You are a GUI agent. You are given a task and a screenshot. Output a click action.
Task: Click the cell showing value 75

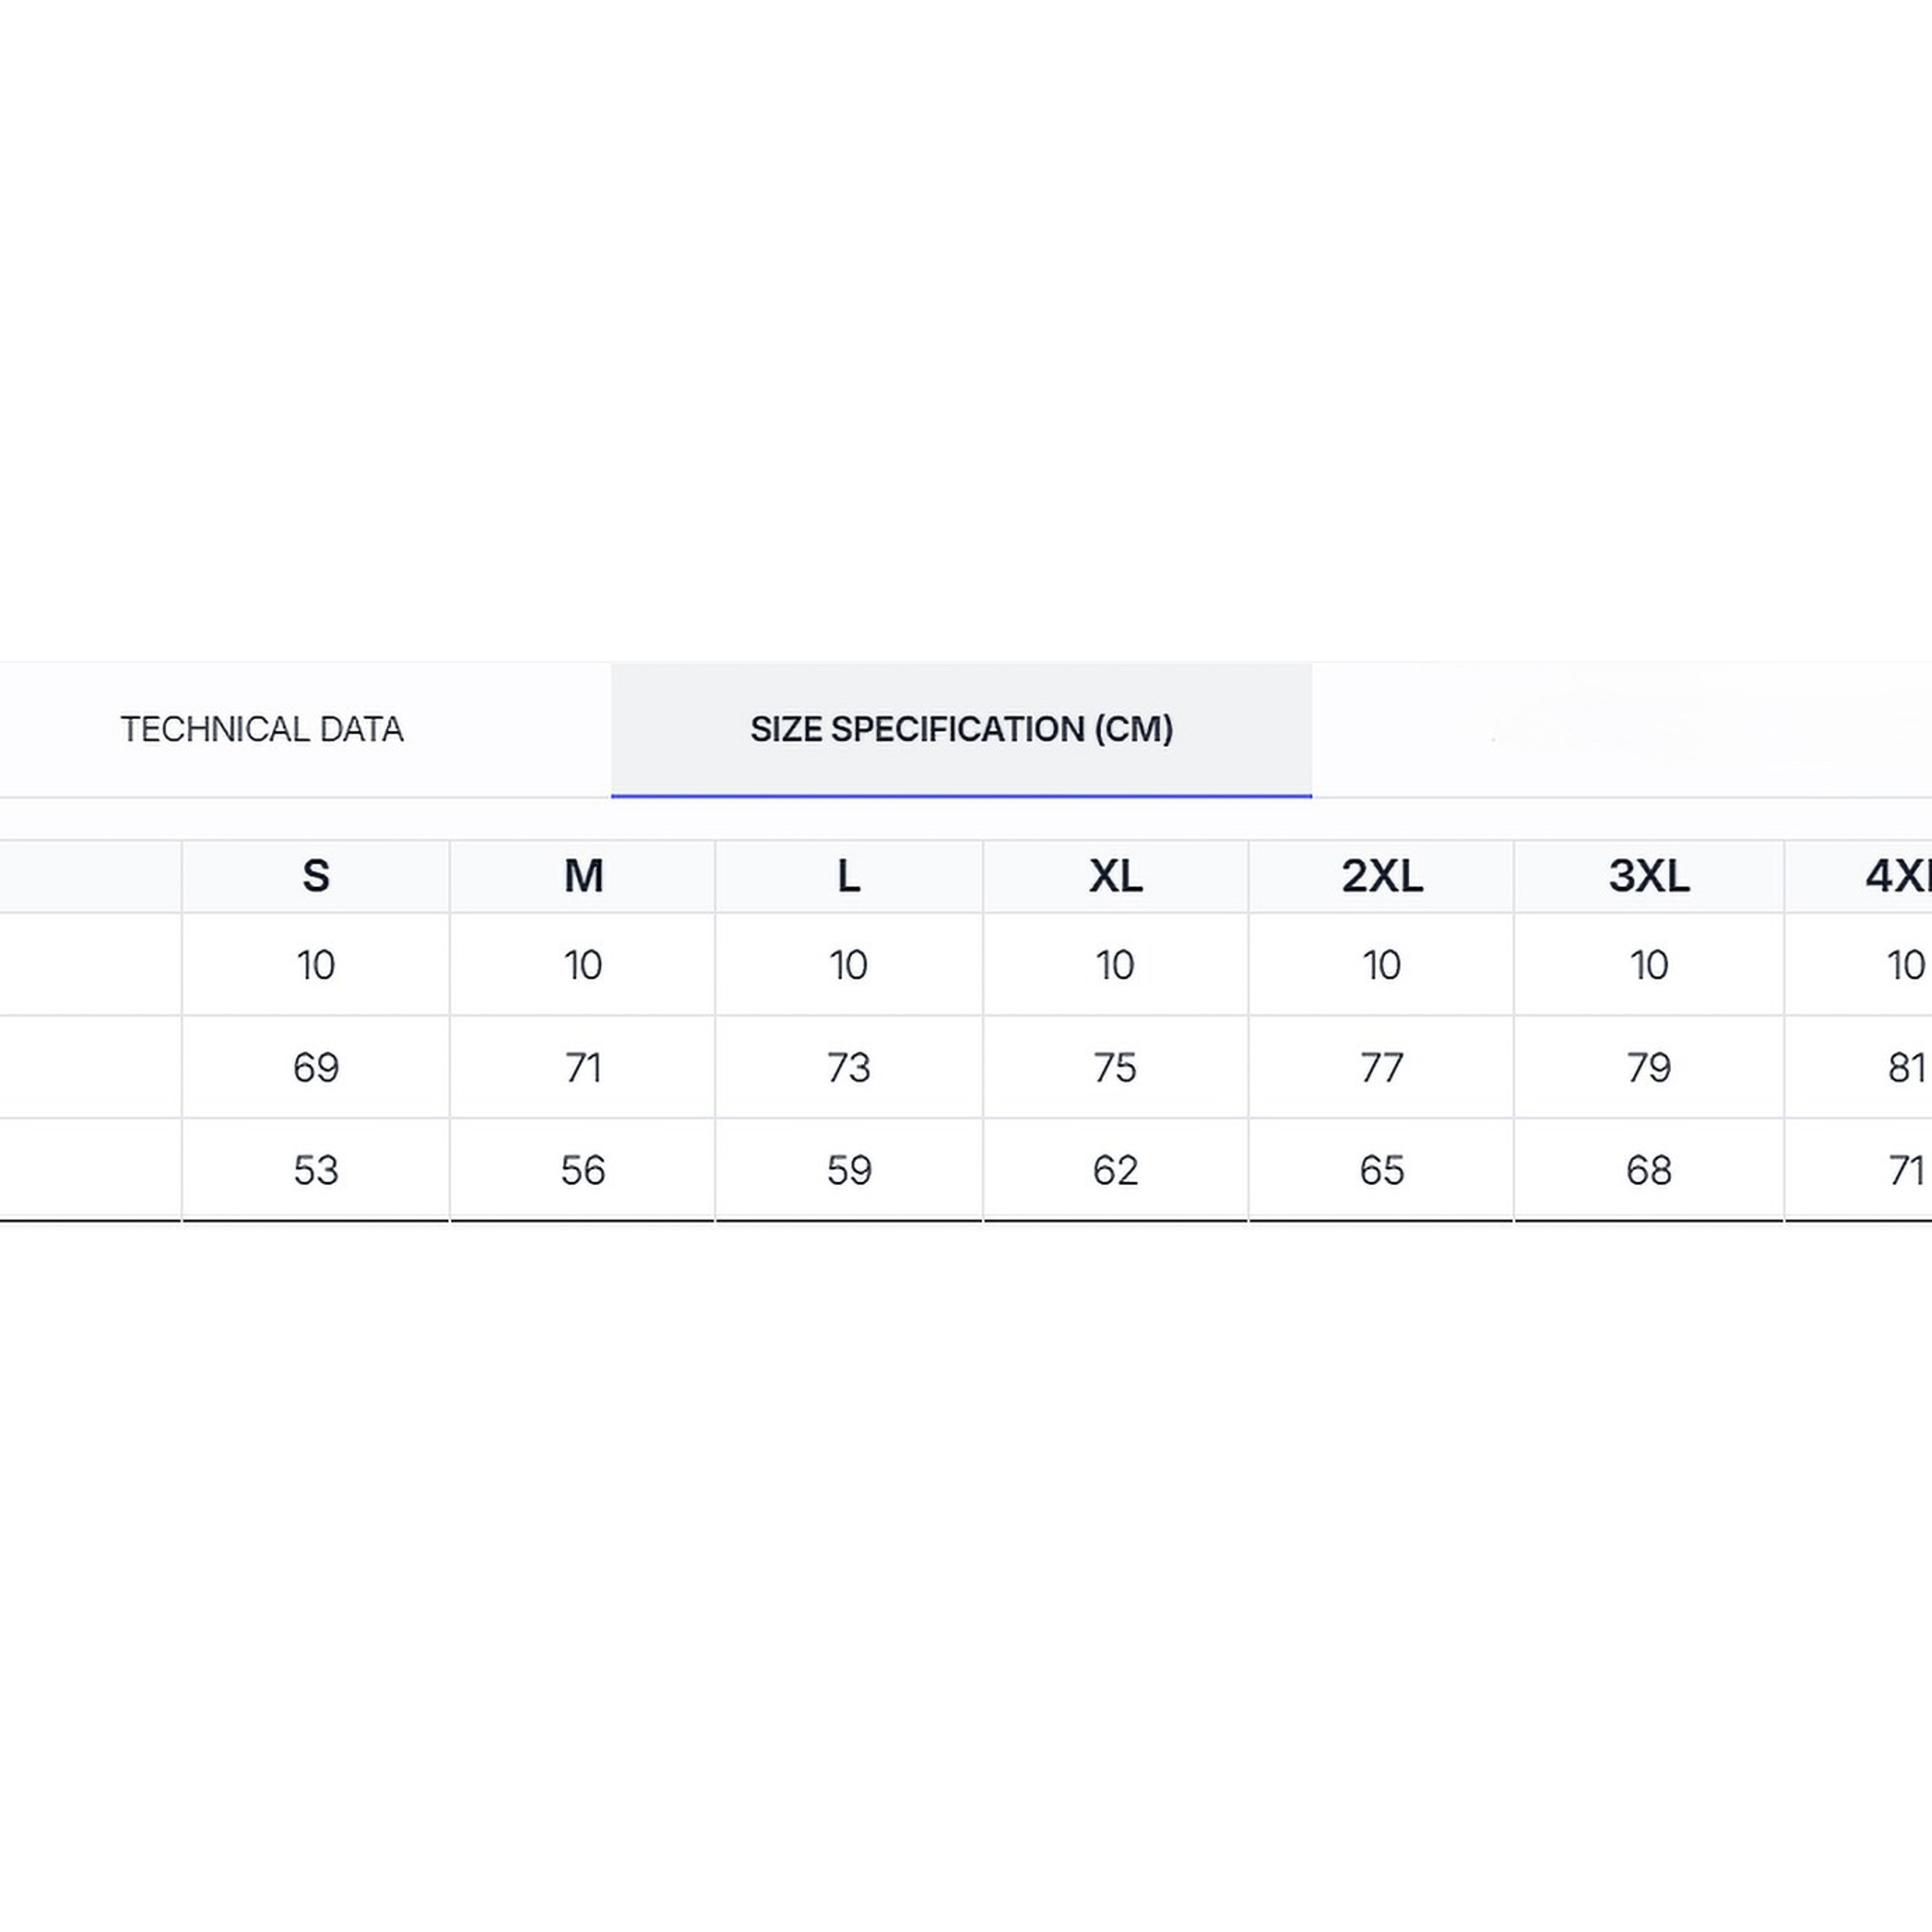1115,1068
